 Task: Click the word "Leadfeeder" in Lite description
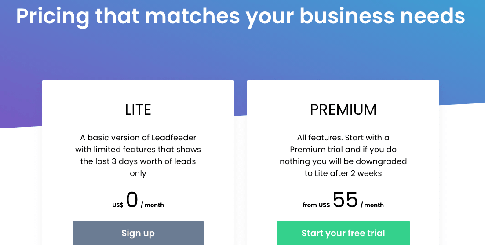tap(175, 138)
